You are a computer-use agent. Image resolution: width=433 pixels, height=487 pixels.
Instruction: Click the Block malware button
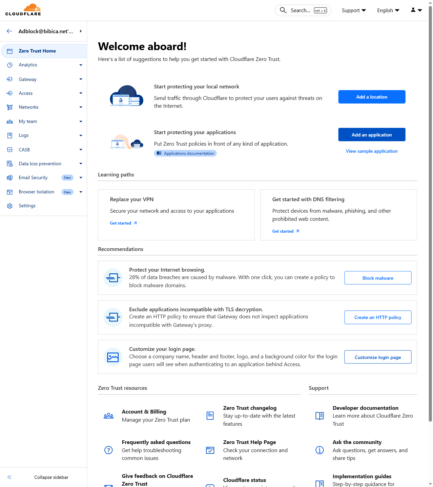pos(378,278)
